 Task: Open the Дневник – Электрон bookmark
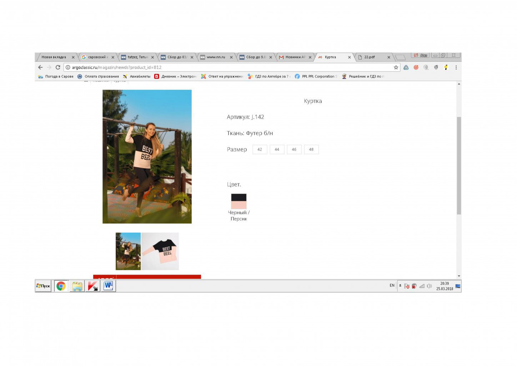(175, 76)
